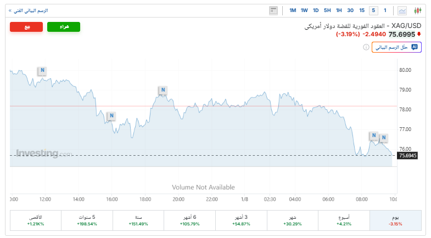Click the current price label 75.6945 on axis
431x238 pixels.
tap(407, 156)
